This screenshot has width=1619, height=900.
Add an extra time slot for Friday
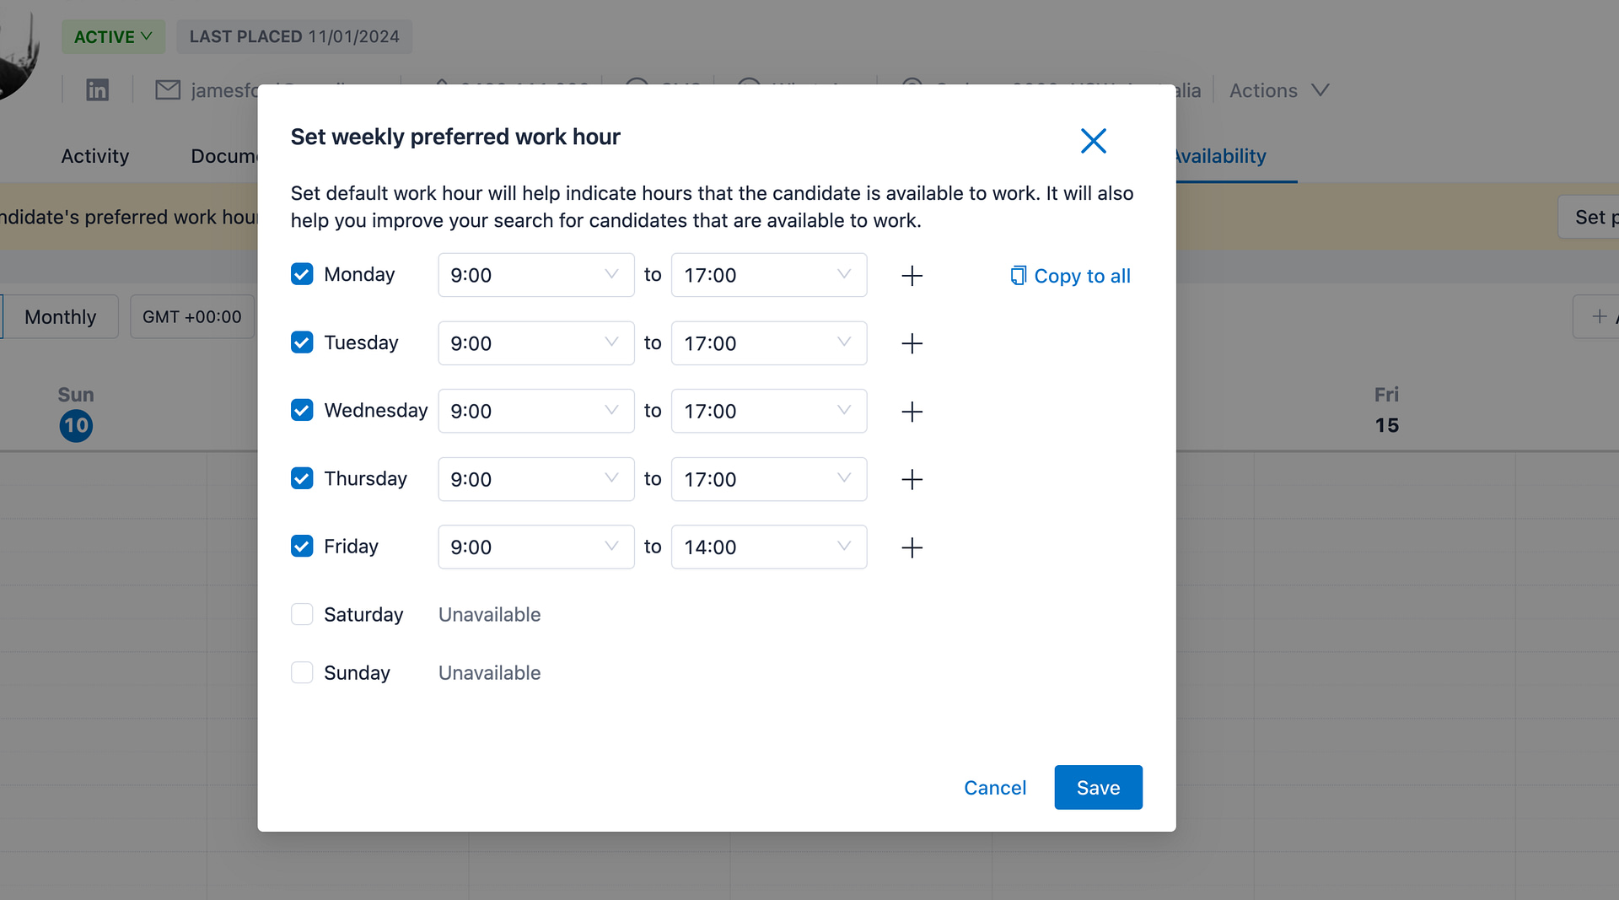912,547
